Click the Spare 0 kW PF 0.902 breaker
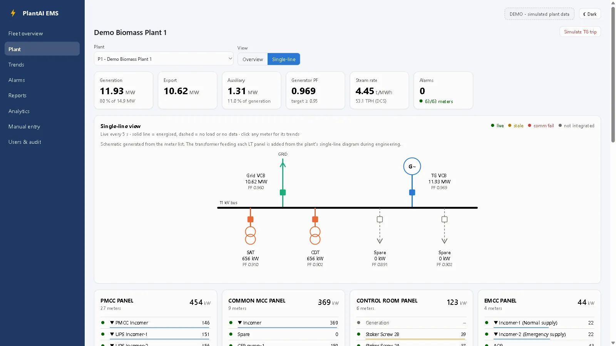 444,220
